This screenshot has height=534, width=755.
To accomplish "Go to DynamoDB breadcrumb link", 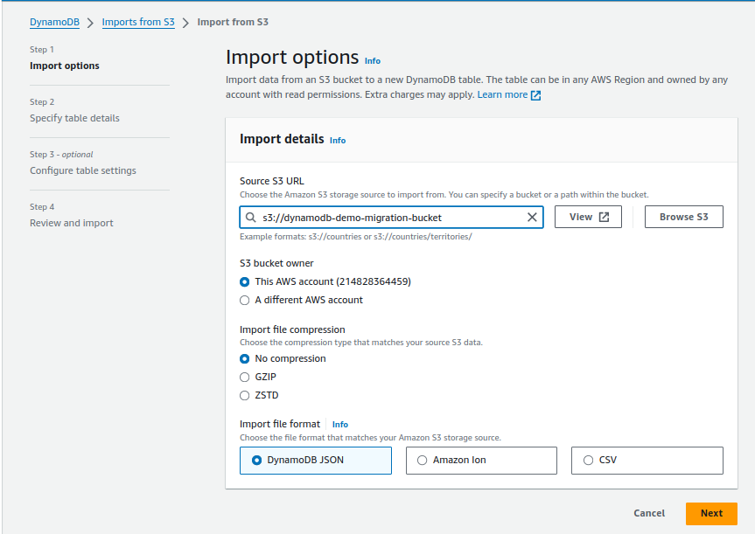I will [x=54, y=22].
